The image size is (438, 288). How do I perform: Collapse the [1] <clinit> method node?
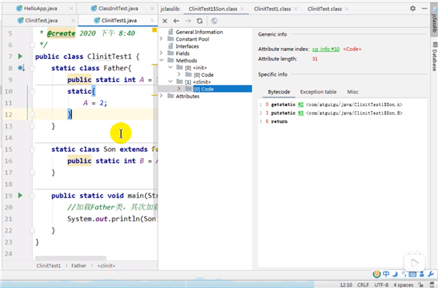(x=171, y=81)
